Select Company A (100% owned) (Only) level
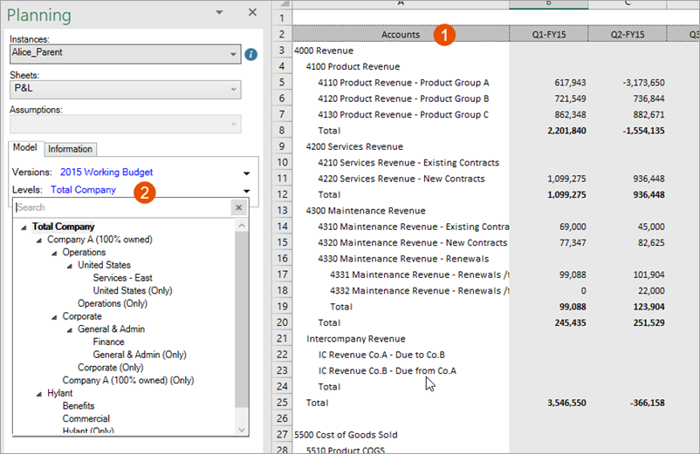This screenshot has height=454, width=700. click(x=128, y=381)
